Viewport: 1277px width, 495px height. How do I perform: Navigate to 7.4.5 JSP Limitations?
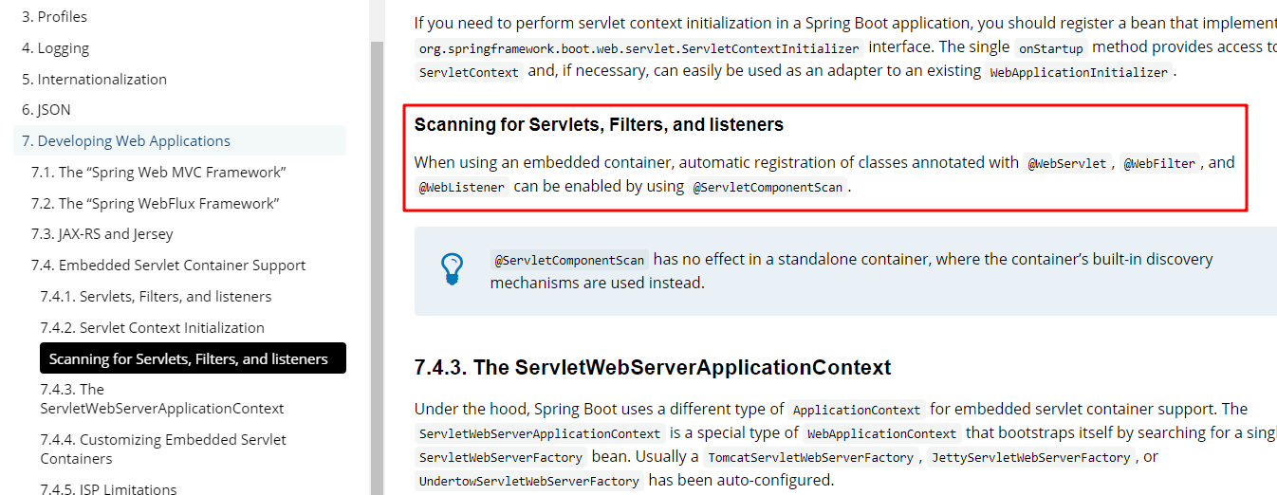(x=108, y=489)
